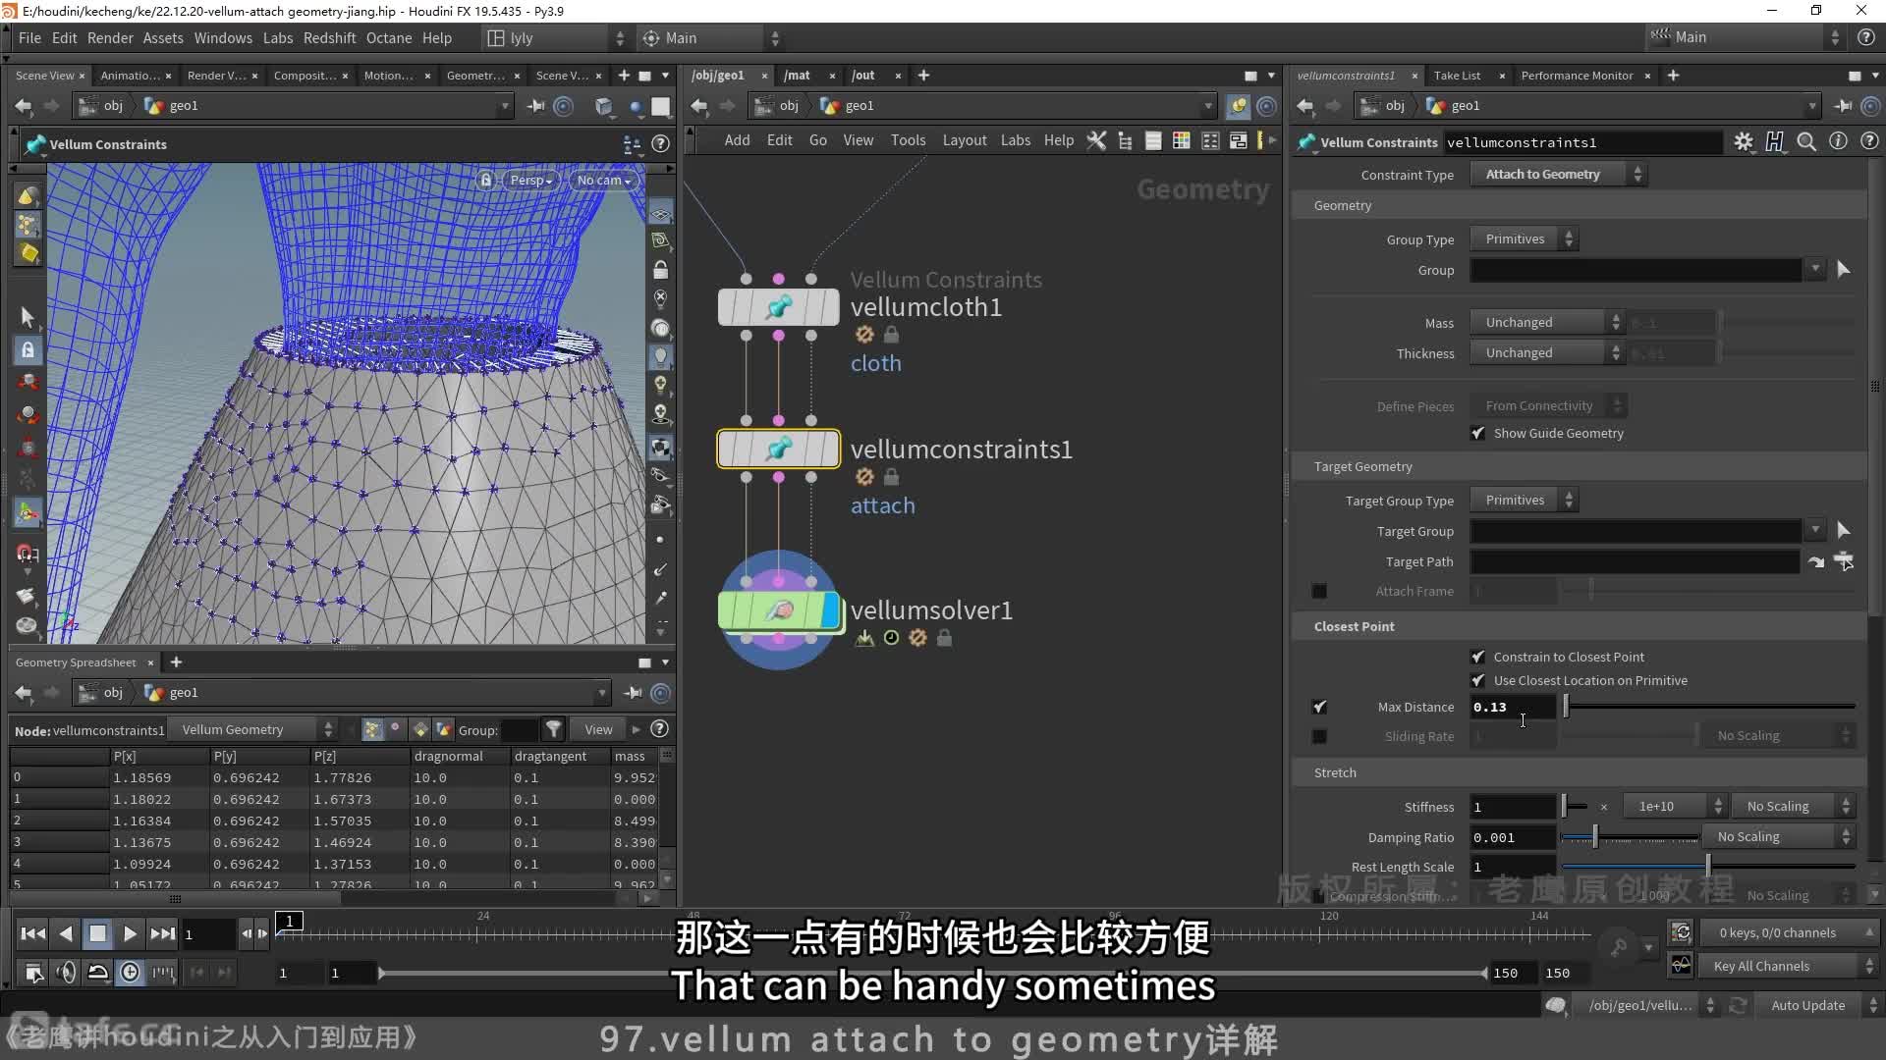Click the viewport lock camera icon

click(x=485, y=180)
